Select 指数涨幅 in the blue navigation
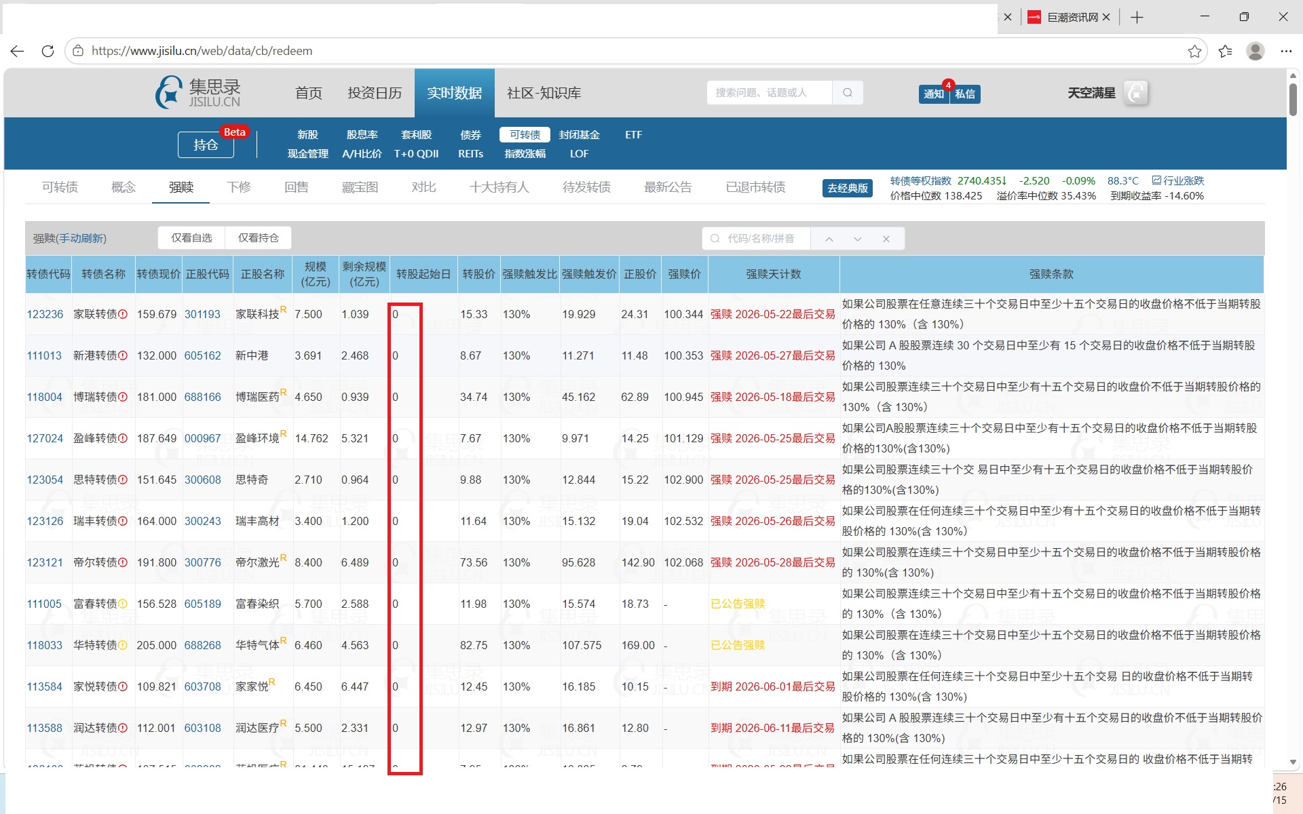Screen dimensions: 1303x814 click(x=525, y=154)
